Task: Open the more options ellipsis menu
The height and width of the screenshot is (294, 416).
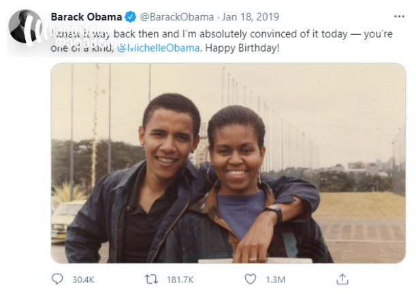Action: tap(399, 17)
